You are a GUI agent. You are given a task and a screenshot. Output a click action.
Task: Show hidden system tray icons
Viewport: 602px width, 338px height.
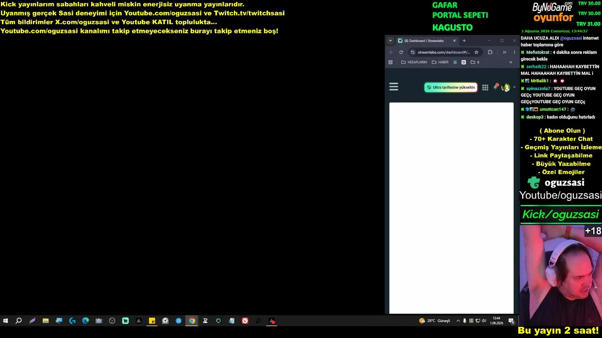click(458, 321)
